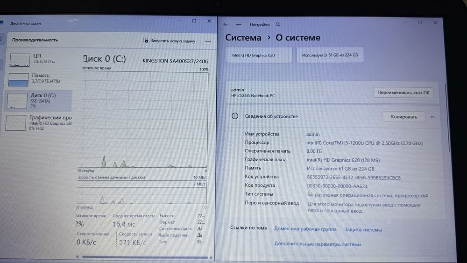Minimize the Settings window
This screenshot has height=263, width=467.
(405, 22)
